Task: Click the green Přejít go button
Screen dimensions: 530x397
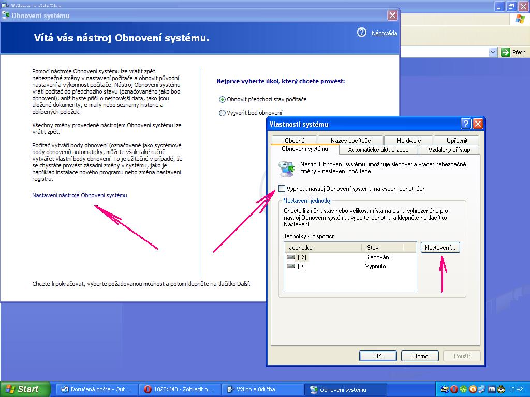Action: click(x=513, y=52)
